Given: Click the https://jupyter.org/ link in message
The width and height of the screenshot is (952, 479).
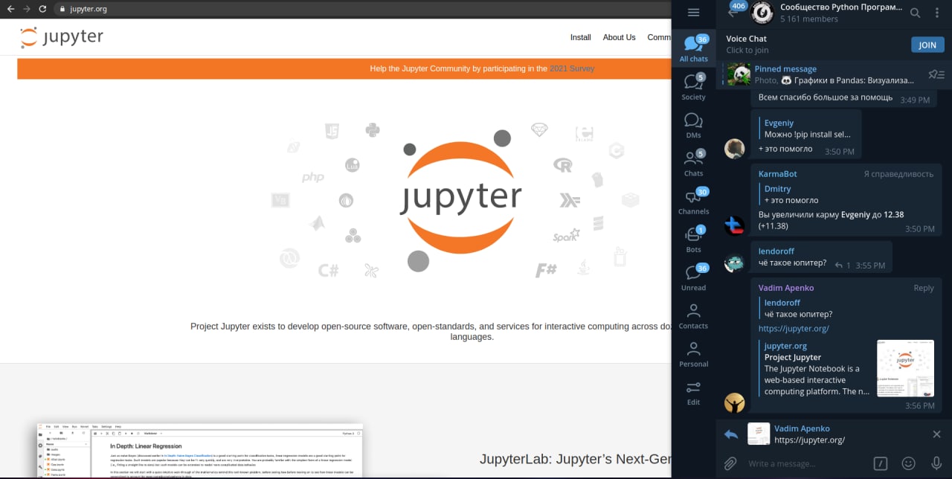Looking at the screenshot, I should (794, 328).
